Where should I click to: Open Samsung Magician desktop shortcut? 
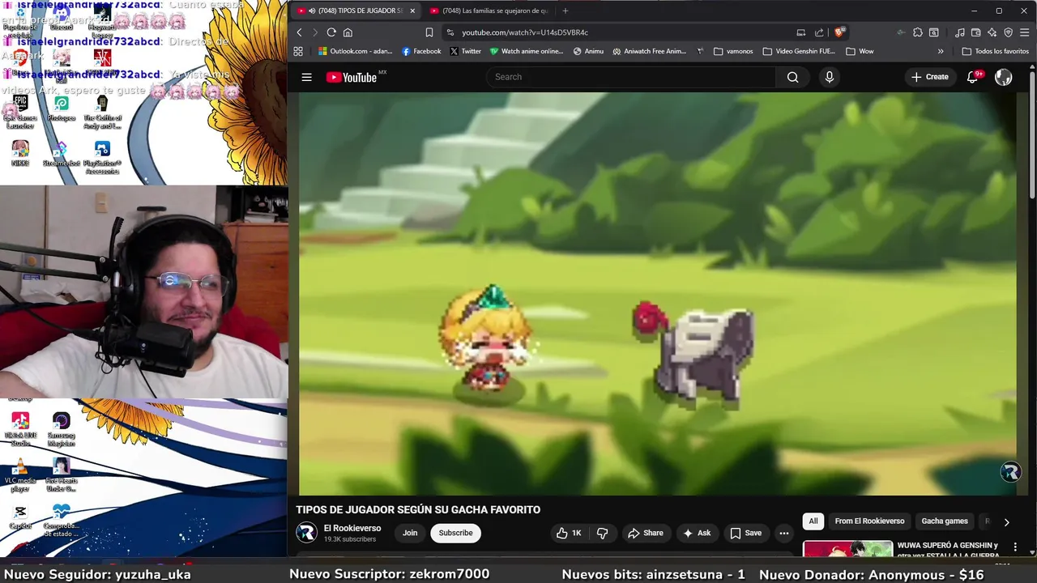pos(61,430)
